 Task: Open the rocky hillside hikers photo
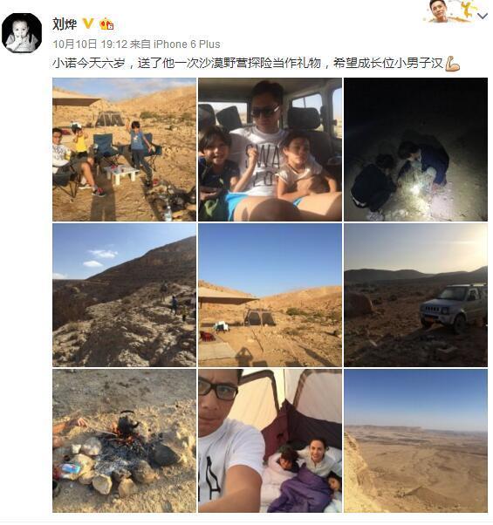(124, 296)
